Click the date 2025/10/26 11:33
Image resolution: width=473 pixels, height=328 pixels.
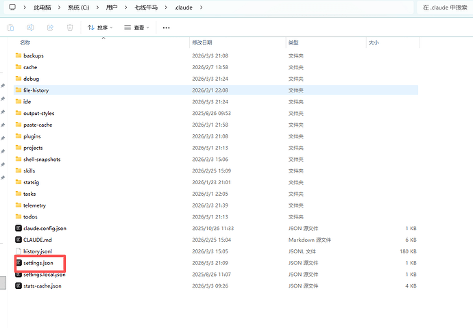click(213, 228)
